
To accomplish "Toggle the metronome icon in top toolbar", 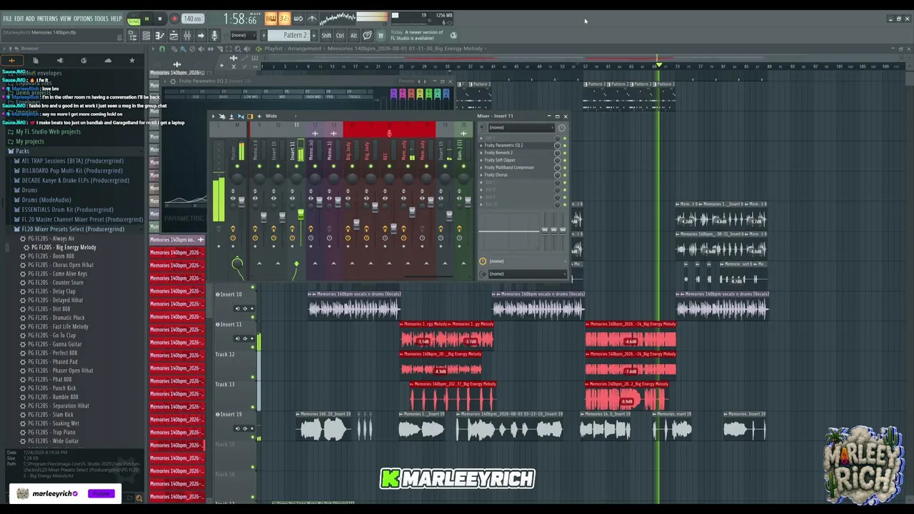I will pyautogui.click(x=312, y=19).
